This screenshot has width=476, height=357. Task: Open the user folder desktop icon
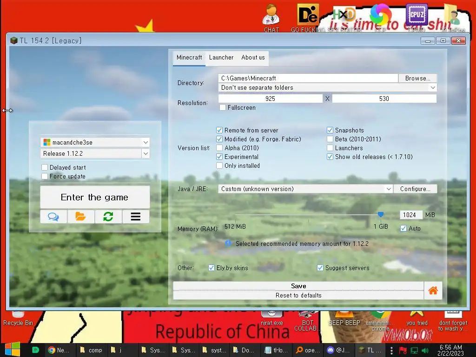point(452,18)
